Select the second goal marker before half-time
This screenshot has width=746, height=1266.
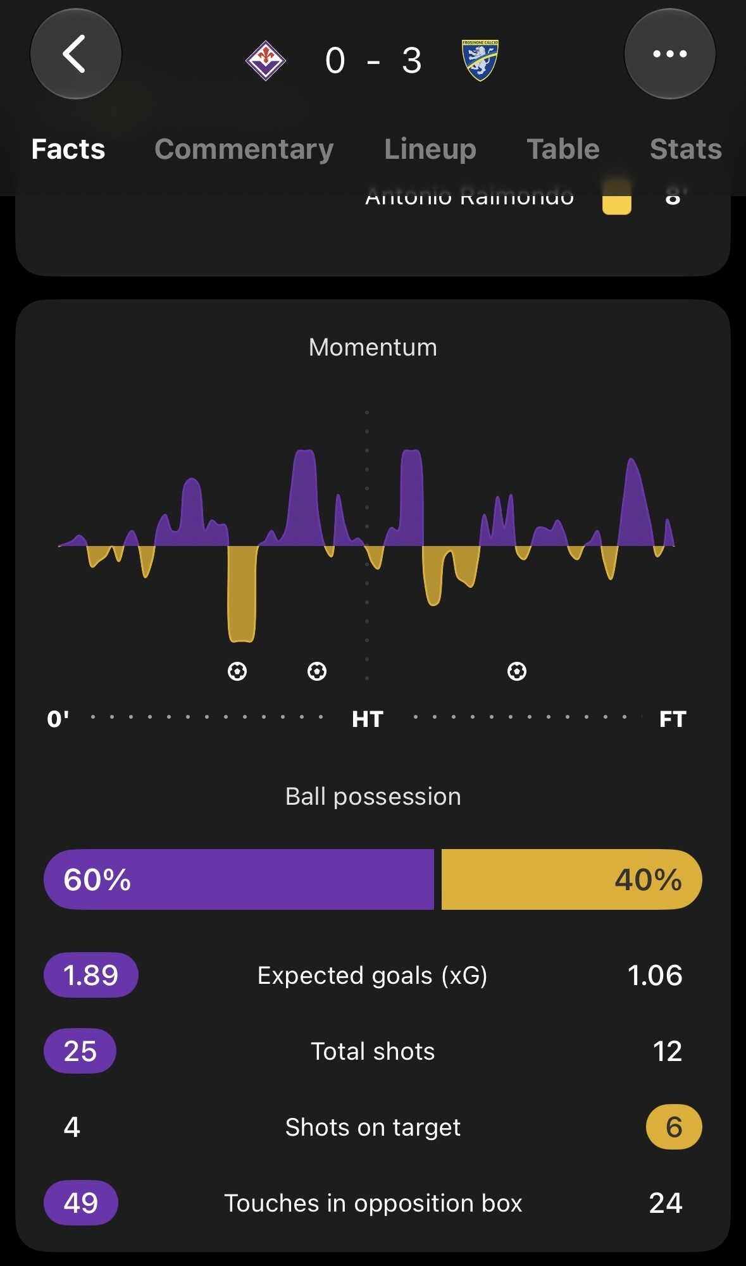point(317,671)
